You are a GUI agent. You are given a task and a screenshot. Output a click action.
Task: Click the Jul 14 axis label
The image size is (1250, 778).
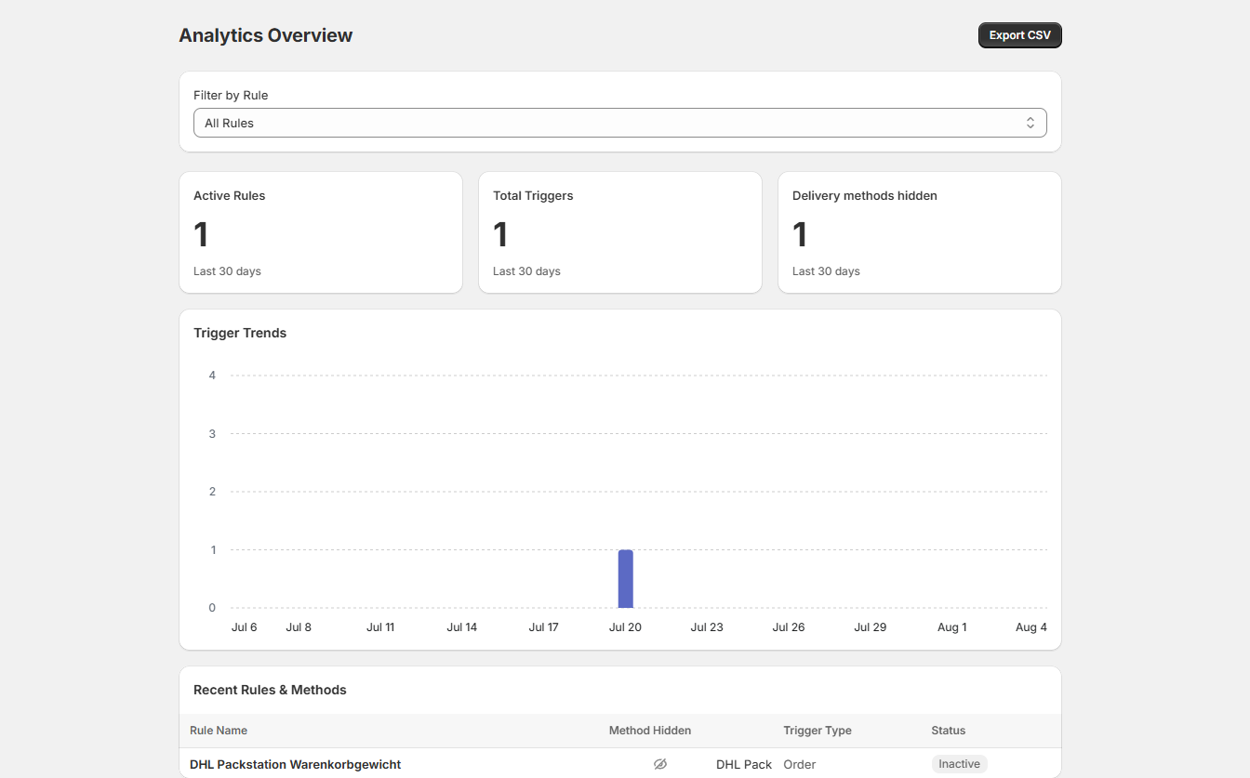pyautogui.click(x=461, y=627)
